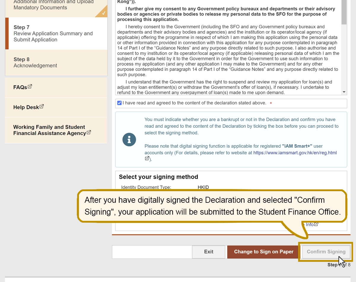Viewport: 356px width, 282px height.
Task: Visit Working Family and Student Financial Assistance Agency
Action: pyautogui.click(x=49, y=130)
